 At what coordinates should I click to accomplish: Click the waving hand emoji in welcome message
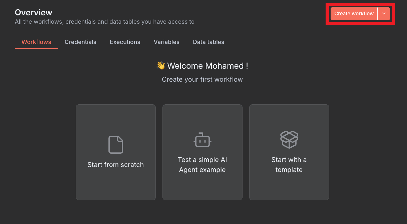[x=160, y=66]
